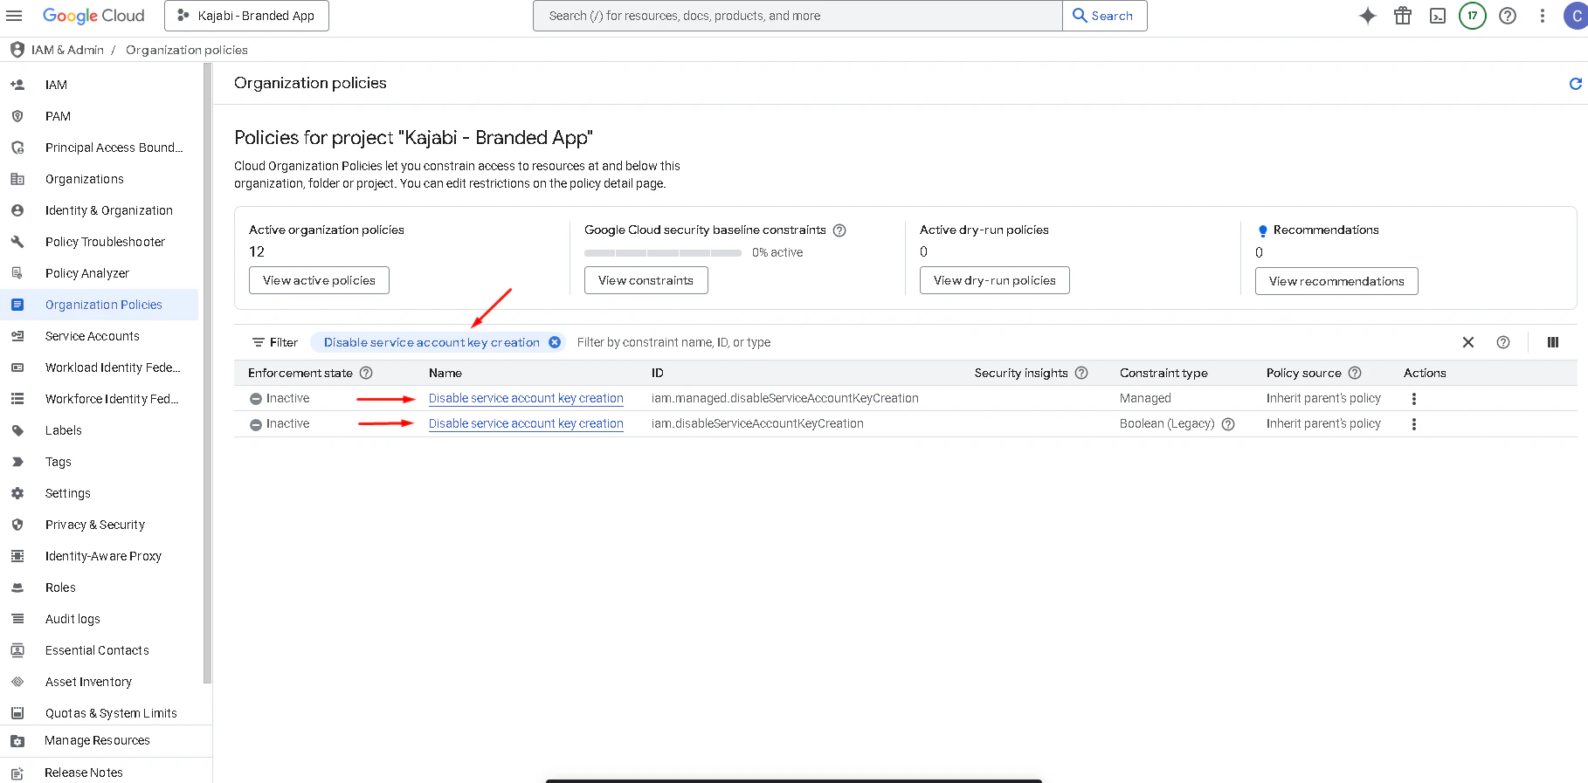Click help icon beside Enforcement state header

click(x=366, y=373)
